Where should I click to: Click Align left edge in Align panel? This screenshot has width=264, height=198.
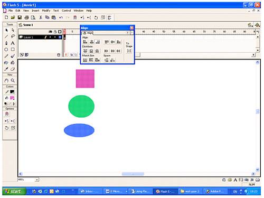(85, 42)
